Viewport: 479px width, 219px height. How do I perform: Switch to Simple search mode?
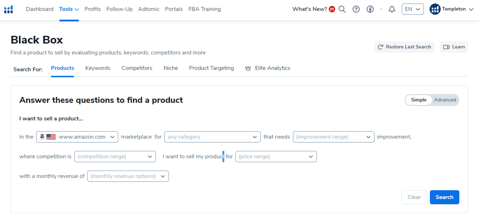pyautogui.click(x=419, y=100)
